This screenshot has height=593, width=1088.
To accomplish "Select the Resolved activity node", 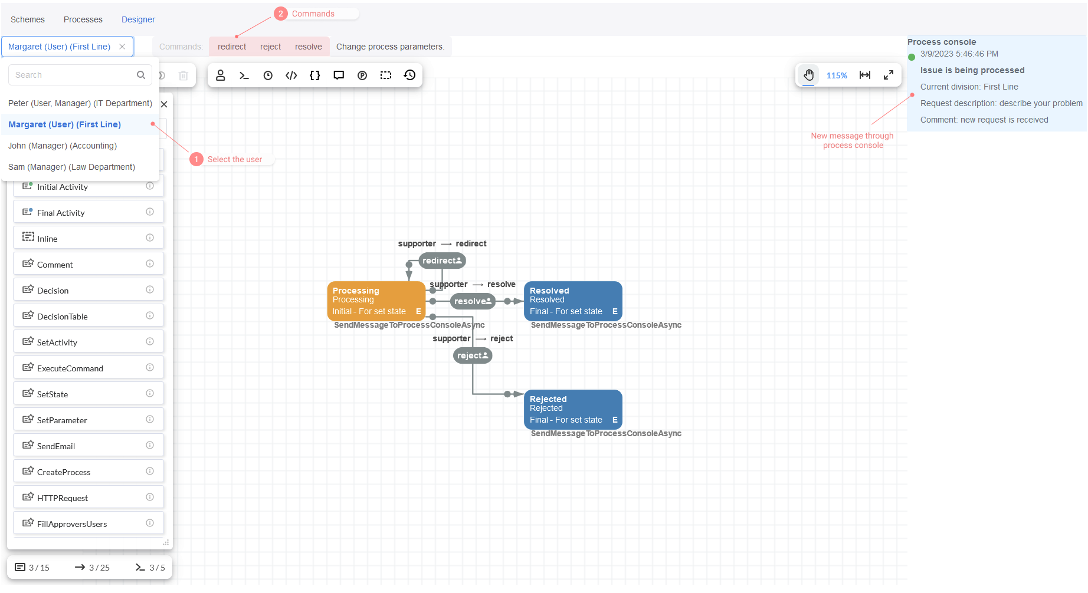I will click(x=573, y=301).
